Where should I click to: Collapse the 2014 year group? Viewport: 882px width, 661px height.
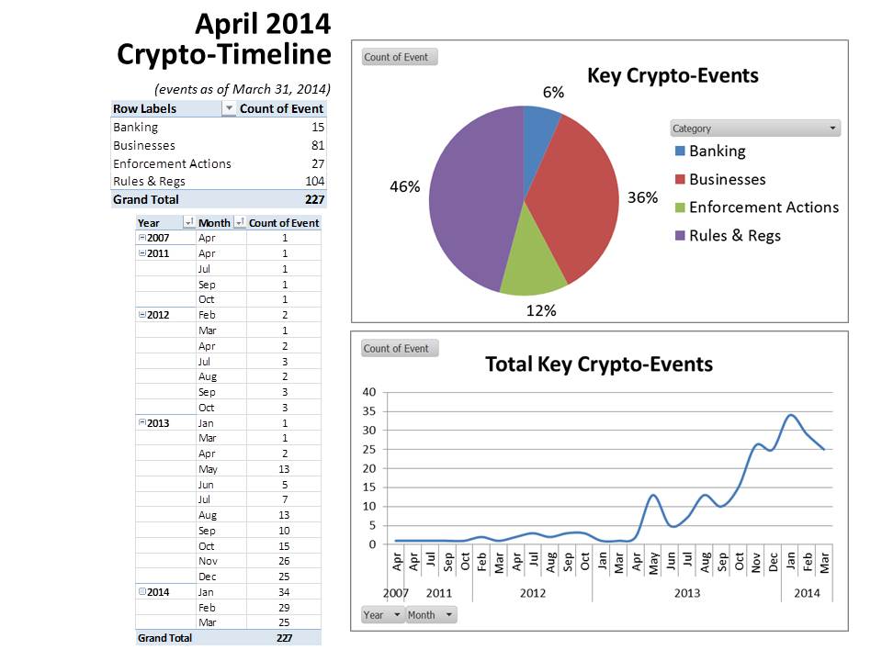[141, 592]
